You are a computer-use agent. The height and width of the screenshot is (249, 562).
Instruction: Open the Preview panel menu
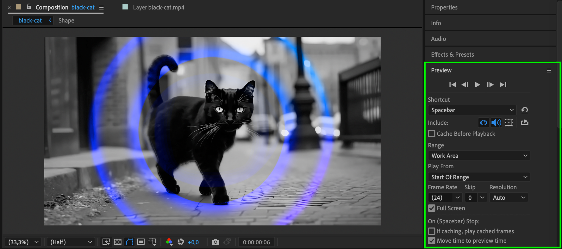click(x=549, y=71)
